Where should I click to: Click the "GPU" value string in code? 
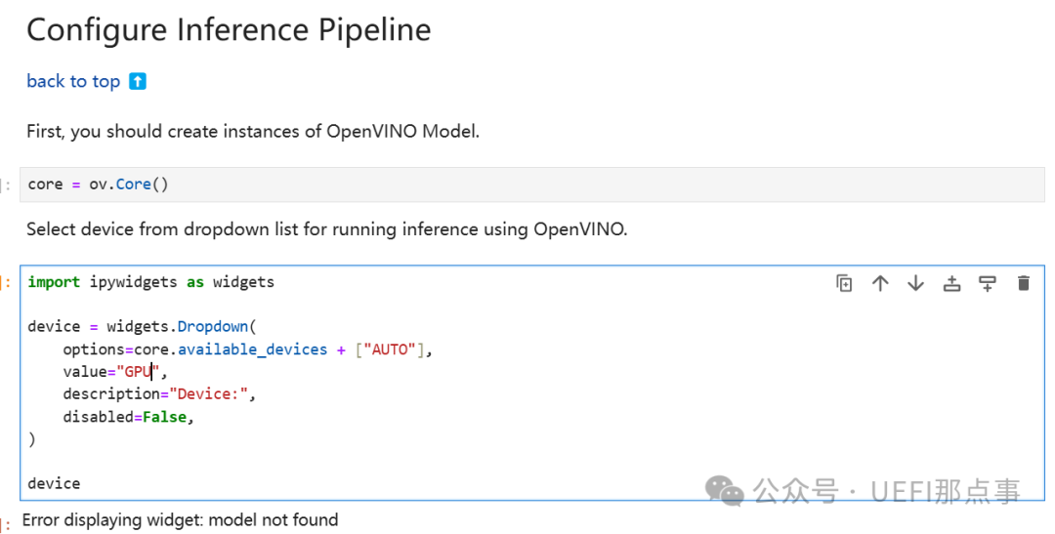click(137, 372)
